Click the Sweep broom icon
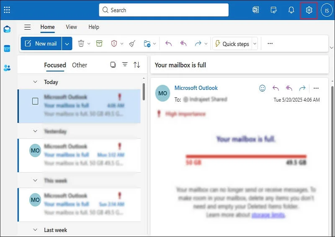The width and height of the screenshot is (335, 237). [x=132, y=43]
